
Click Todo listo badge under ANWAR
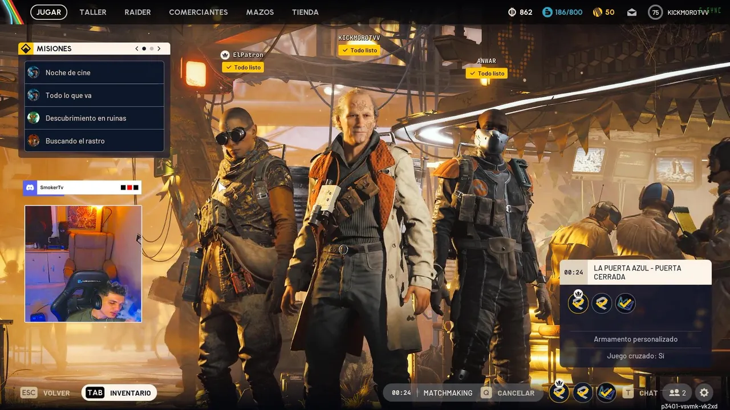point(486,73)
